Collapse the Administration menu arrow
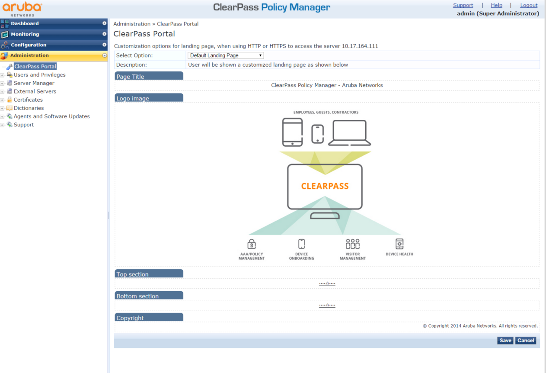 (104, 55)
